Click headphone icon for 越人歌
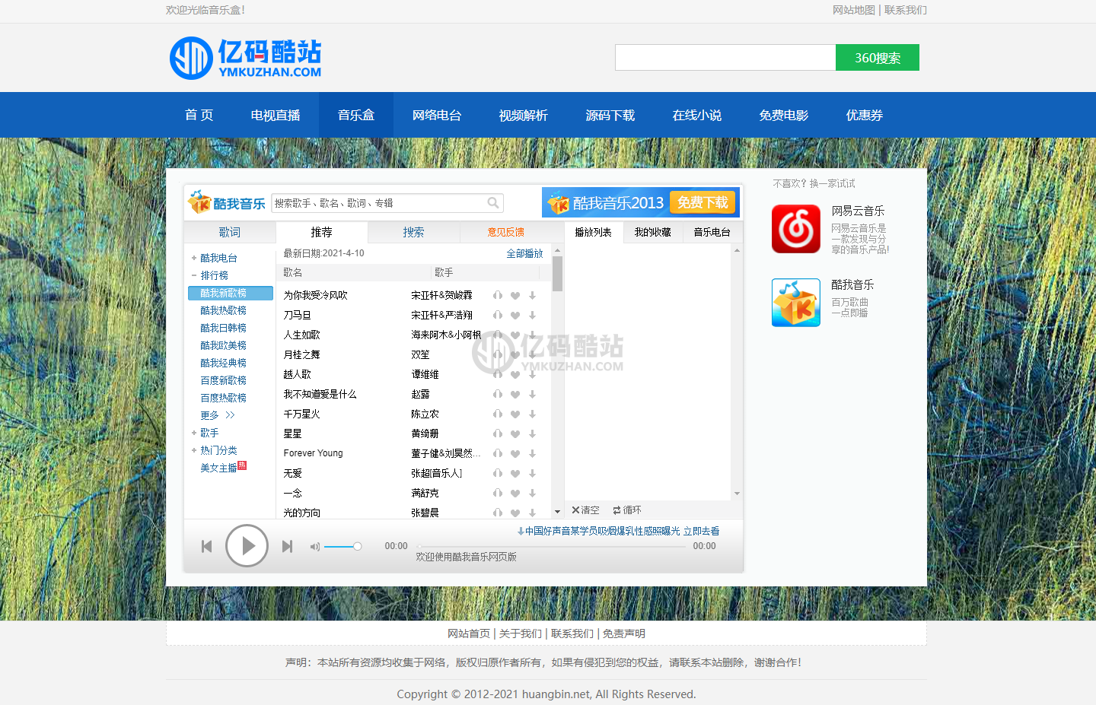This screenshot has height=705, width=1096. pos(498,374)
